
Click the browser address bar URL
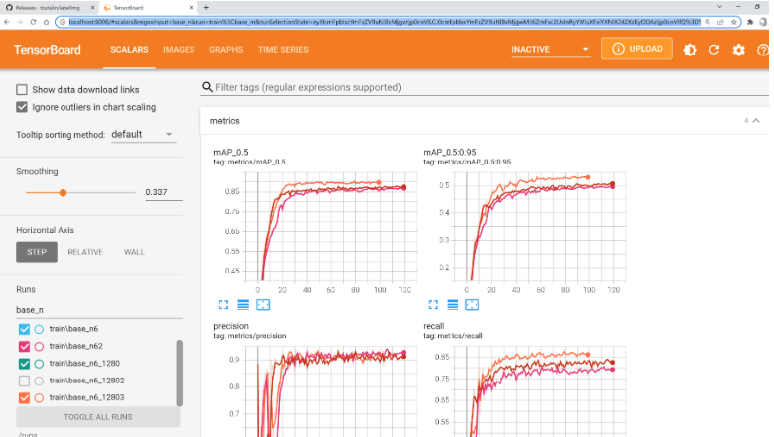pyautogui.click(x=384, y=22)
